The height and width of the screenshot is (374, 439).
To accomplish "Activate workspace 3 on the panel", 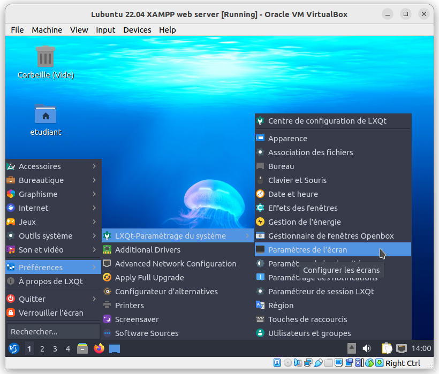I will tap(54, 348).
